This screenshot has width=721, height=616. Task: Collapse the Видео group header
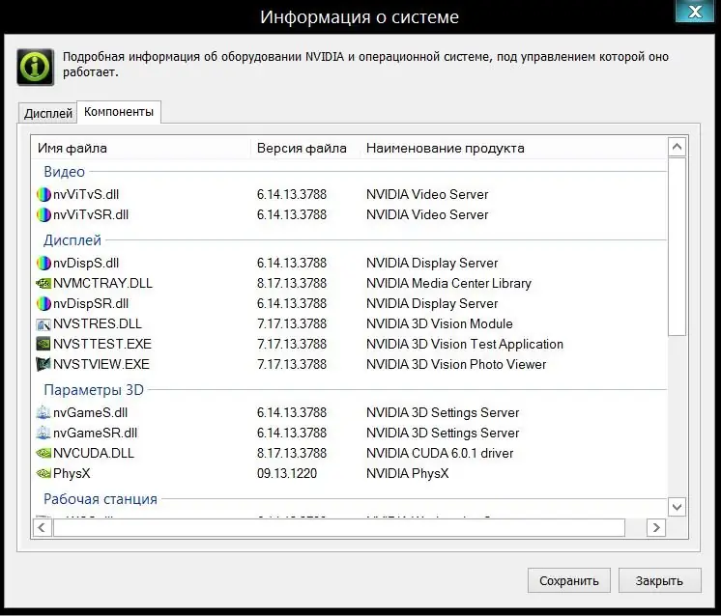(x=64, y=172)
